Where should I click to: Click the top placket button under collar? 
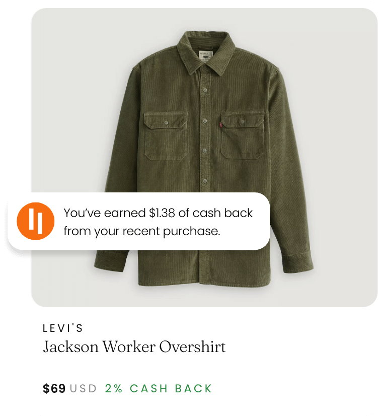(x=205, y=68)
